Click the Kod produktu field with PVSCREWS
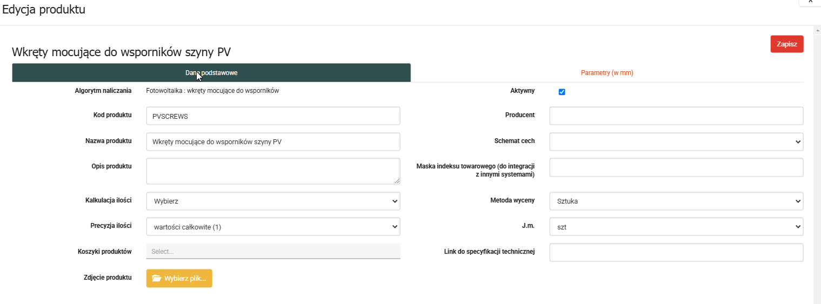 click(273, 116)
